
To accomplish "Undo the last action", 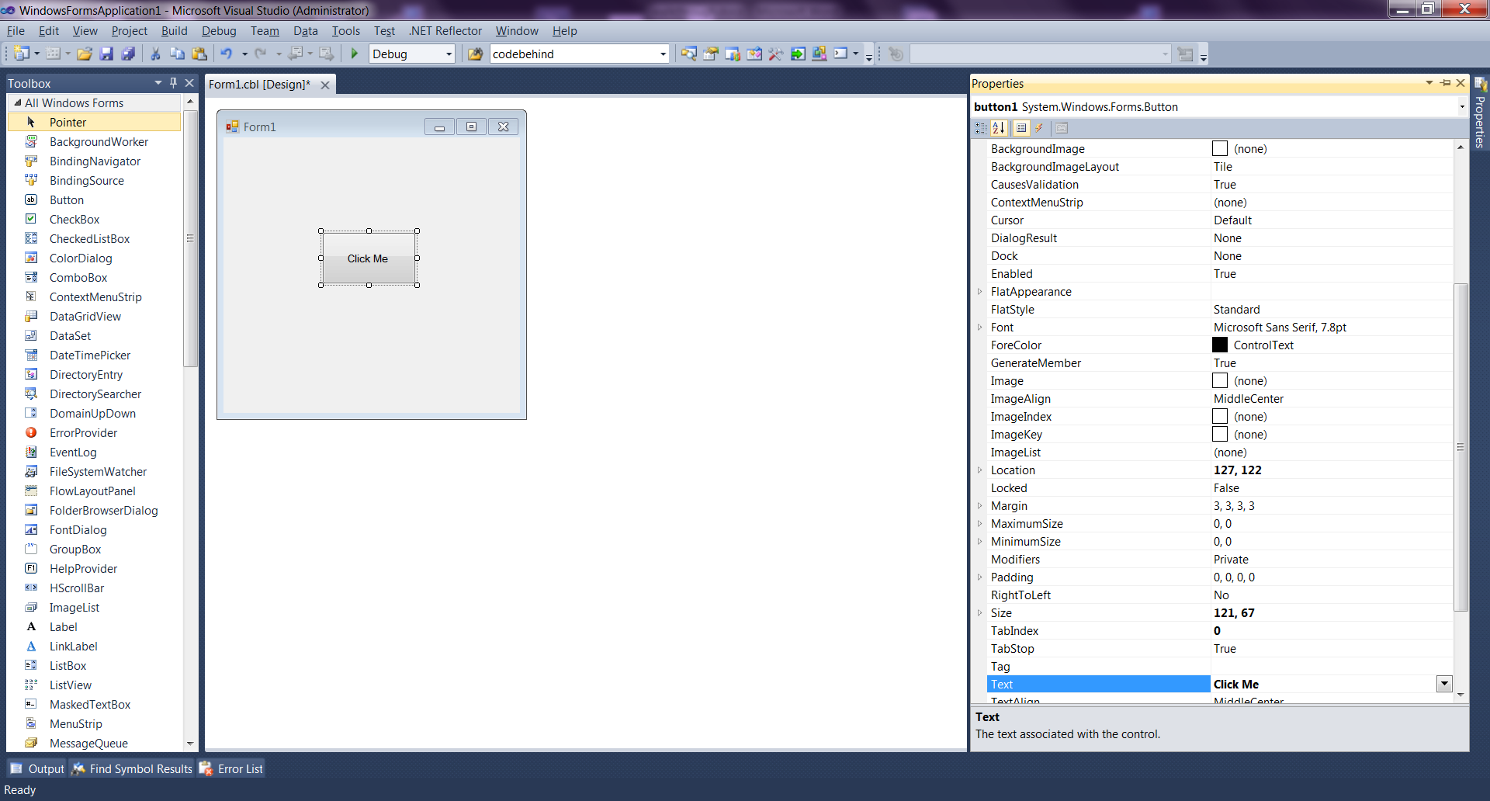I will (x=226, y=54).
